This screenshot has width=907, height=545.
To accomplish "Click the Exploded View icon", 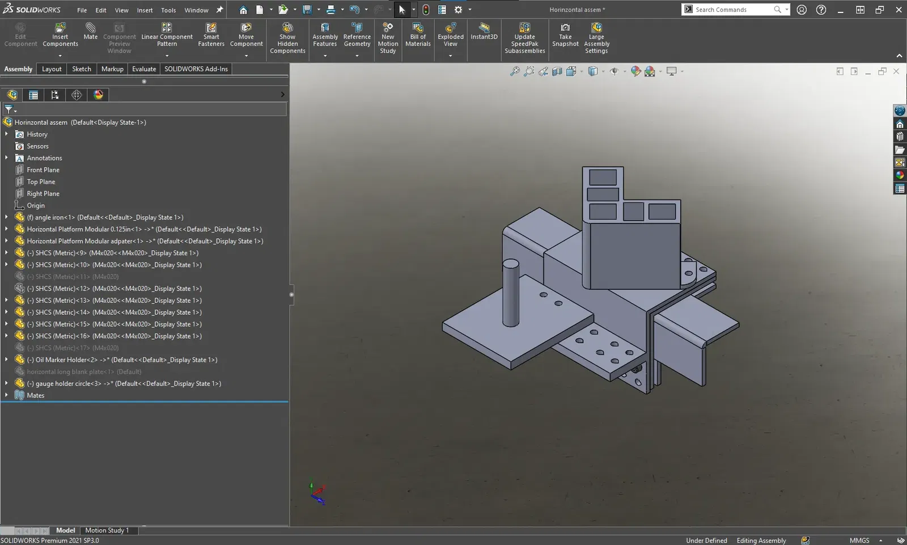I will pyautogui.click(x=451, y=28).
